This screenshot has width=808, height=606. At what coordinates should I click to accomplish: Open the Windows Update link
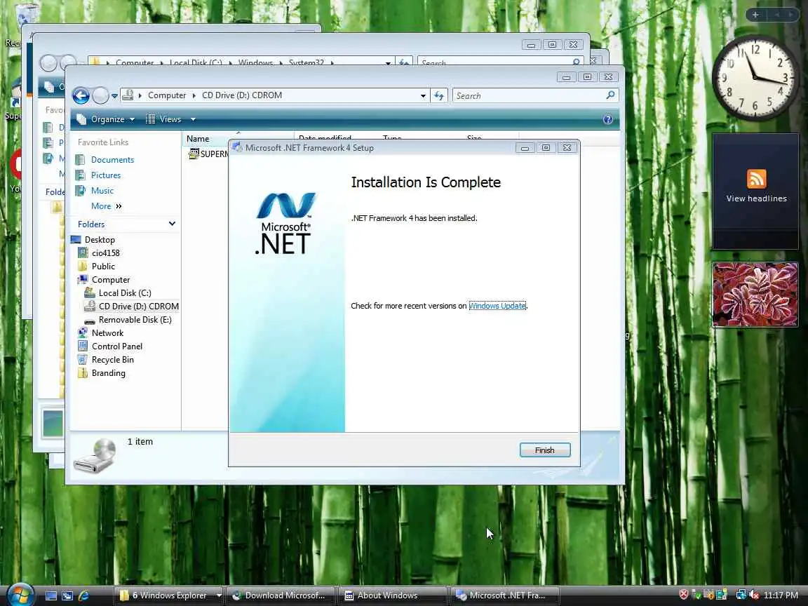tap(497, 306)
